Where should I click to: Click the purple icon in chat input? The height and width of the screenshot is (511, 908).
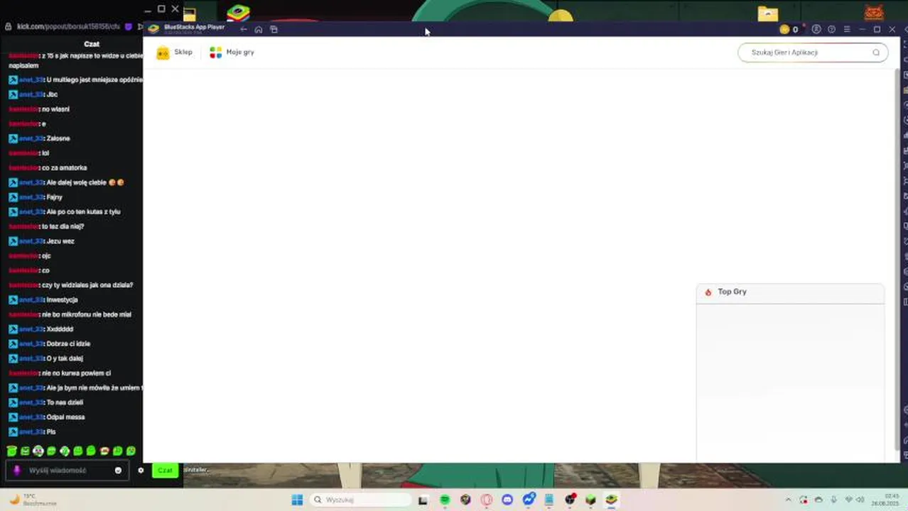point(17,471)
